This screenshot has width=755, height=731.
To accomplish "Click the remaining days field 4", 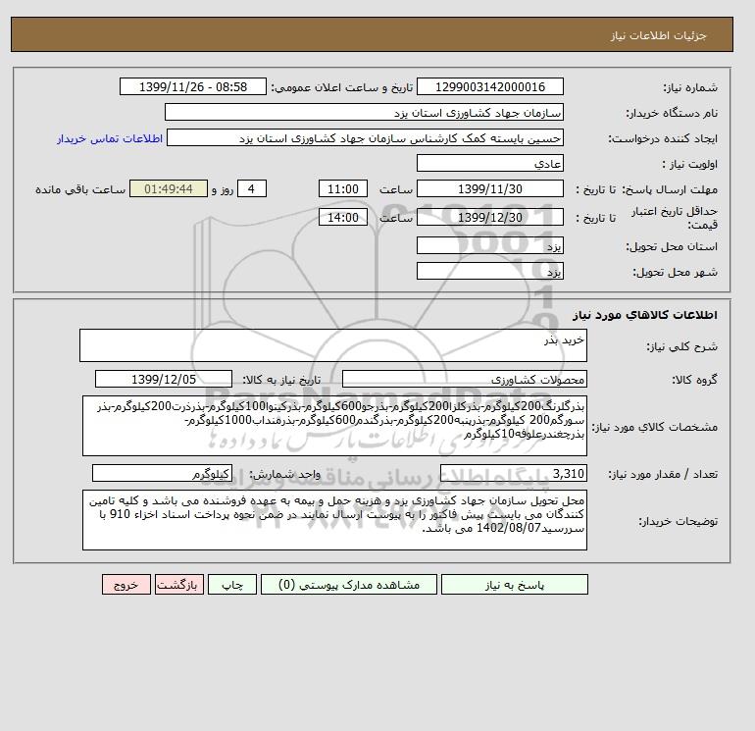I will point(251,189).
